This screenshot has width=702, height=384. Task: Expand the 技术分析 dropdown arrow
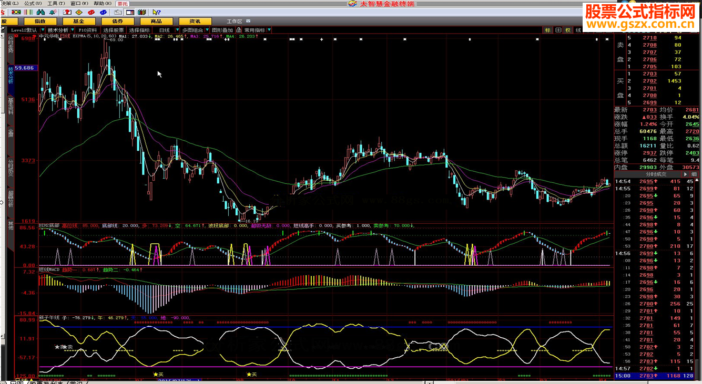click(x=73, y=30)
